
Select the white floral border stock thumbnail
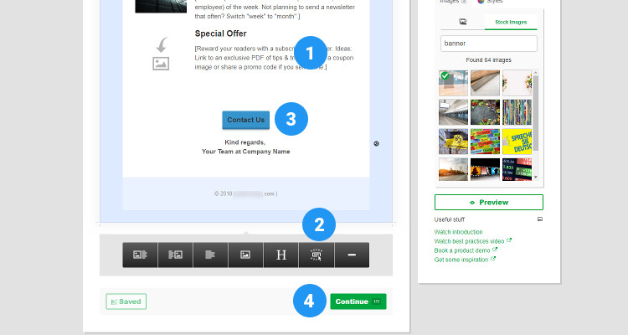tap(517, 83)
